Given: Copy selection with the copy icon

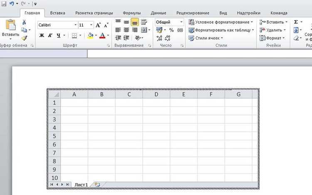Looking at the screenshot, I should pyautogui.click(x=24, y=30).
